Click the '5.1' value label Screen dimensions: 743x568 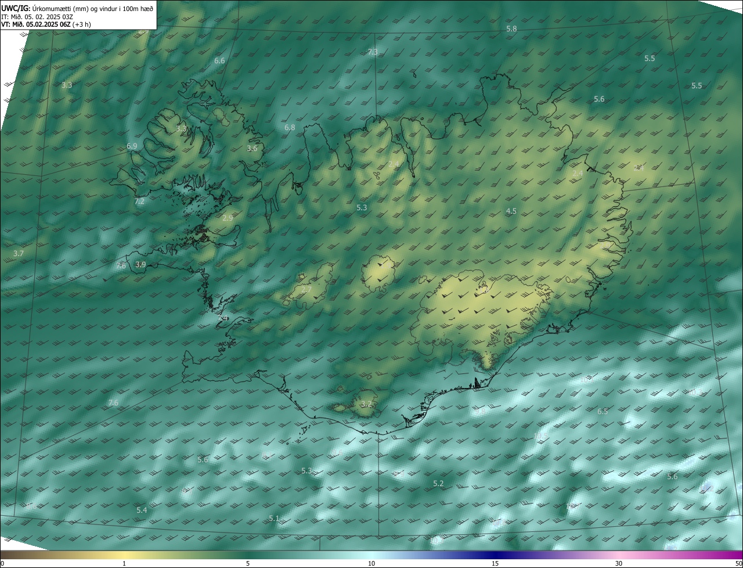click(274, 518)
